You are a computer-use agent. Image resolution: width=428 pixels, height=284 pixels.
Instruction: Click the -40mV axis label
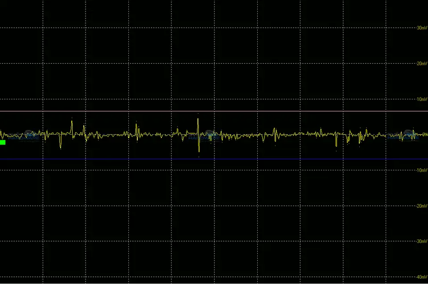point(421,277)
